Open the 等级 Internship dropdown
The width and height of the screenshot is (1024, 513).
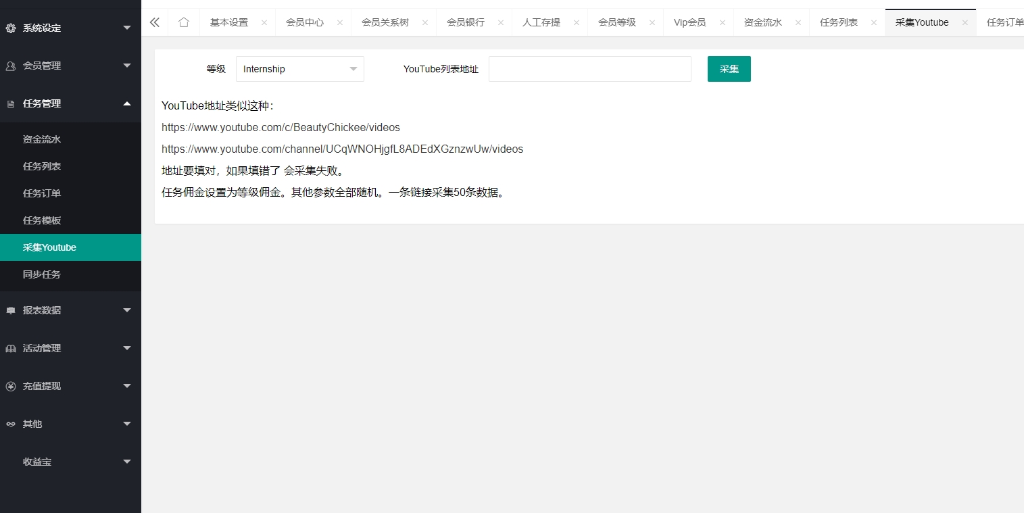pyautogui.click(x=300, y=69)
